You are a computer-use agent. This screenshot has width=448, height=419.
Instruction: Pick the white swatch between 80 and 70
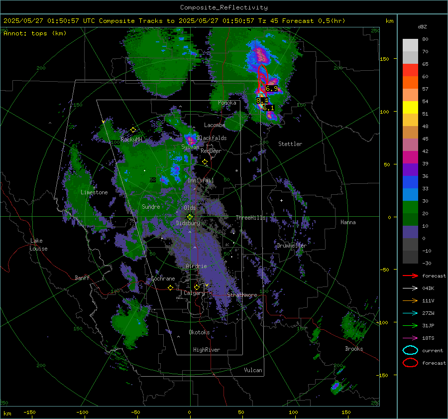pos(410,45)
